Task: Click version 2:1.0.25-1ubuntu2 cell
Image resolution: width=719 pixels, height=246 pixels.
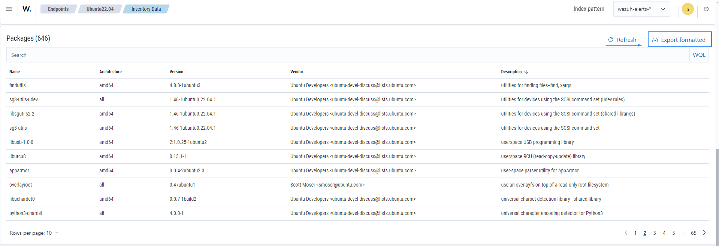Action: pos(188,142)
